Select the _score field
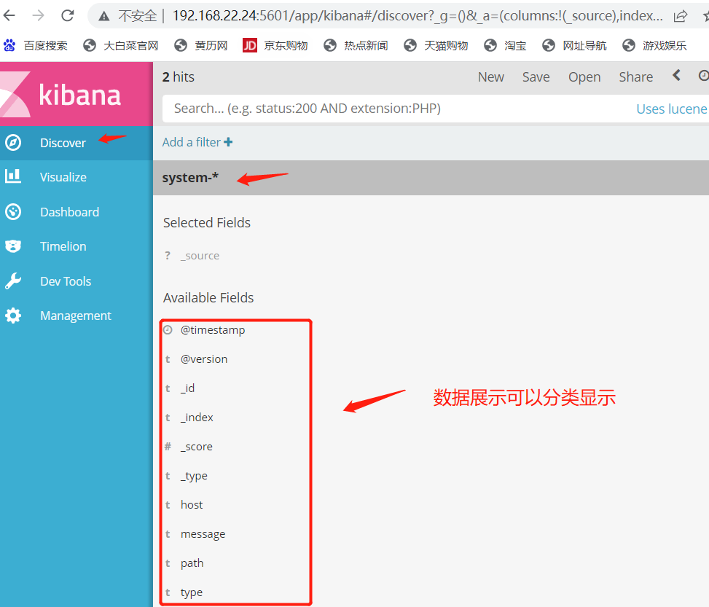Screen dimensions: 709x607 tap(196, 447)
